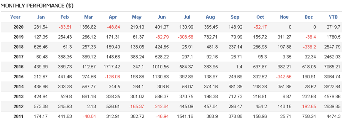The width and height of the screenshot is (342, 123).
Task: Click the 1130.83 June 2015 cell
Action: pyautogui.click(x=161, y=77)
